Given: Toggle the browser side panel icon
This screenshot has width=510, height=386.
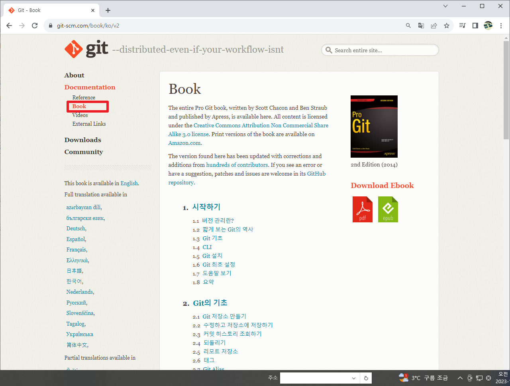Looking at the screenshot, I should 475,26.
